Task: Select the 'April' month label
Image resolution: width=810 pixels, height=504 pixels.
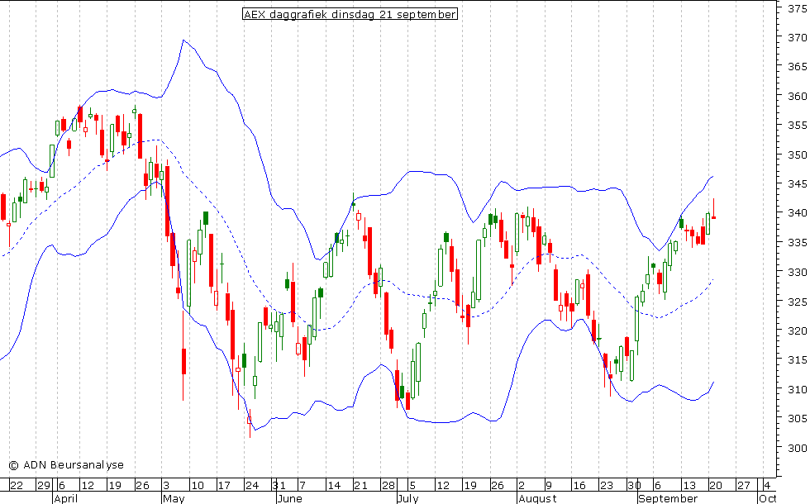Action: 65,498
